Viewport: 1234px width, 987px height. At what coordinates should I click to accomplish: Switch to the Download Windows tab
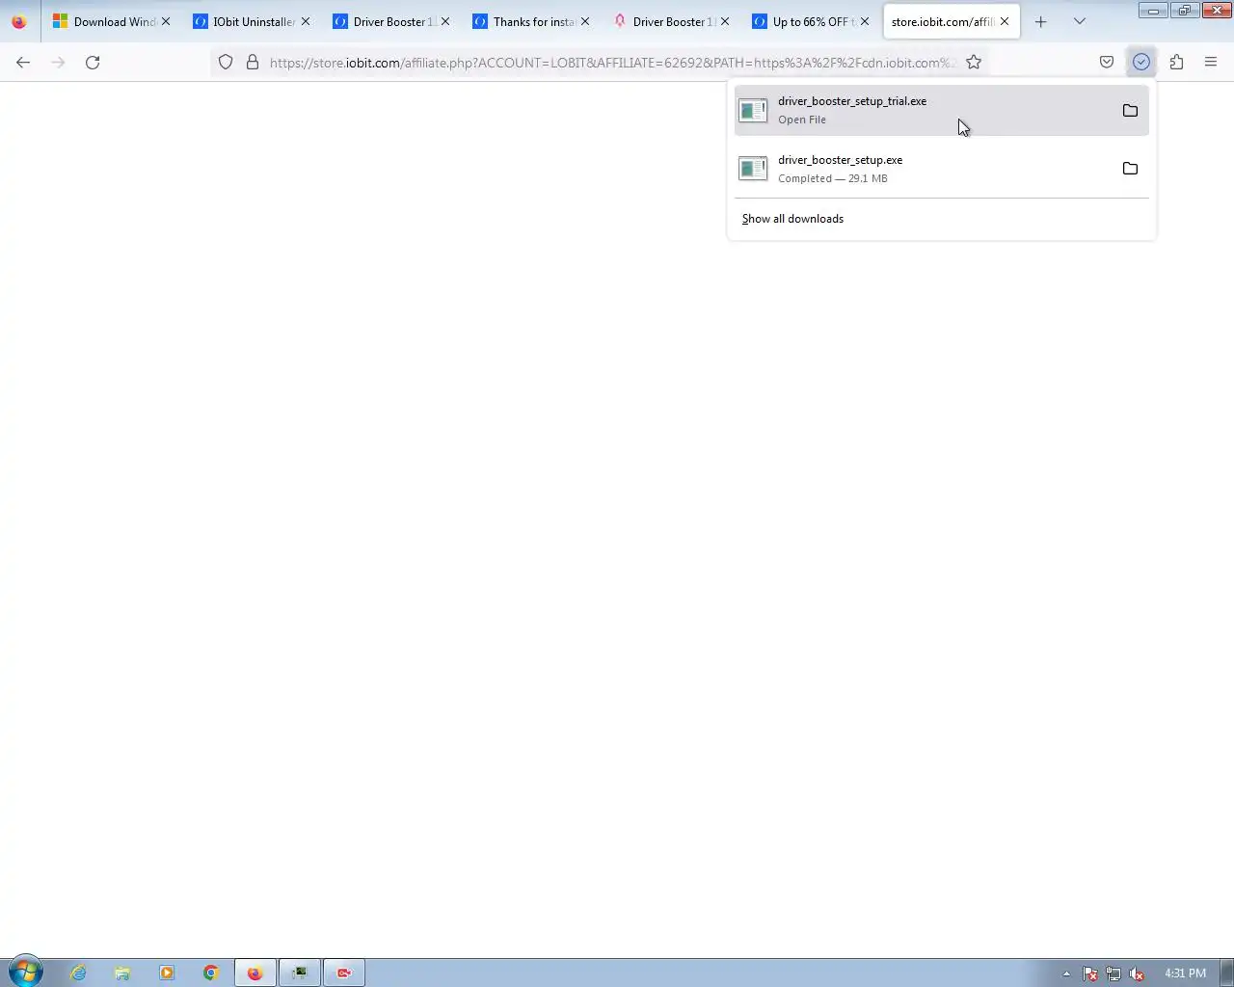(x=112, y=21)
